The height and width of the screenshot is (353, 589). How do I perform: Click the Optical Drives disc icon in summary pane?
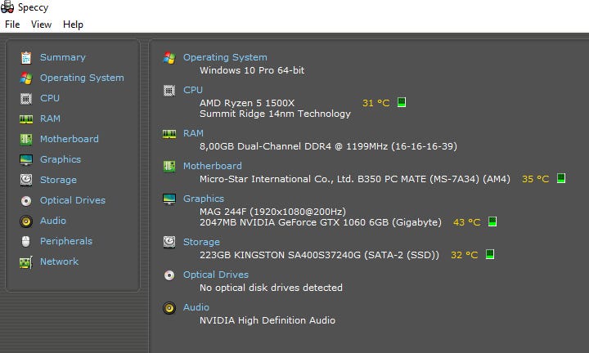(x=169, y=275)
